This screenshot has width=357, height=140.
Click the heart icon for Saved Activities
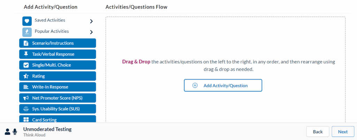27,21
